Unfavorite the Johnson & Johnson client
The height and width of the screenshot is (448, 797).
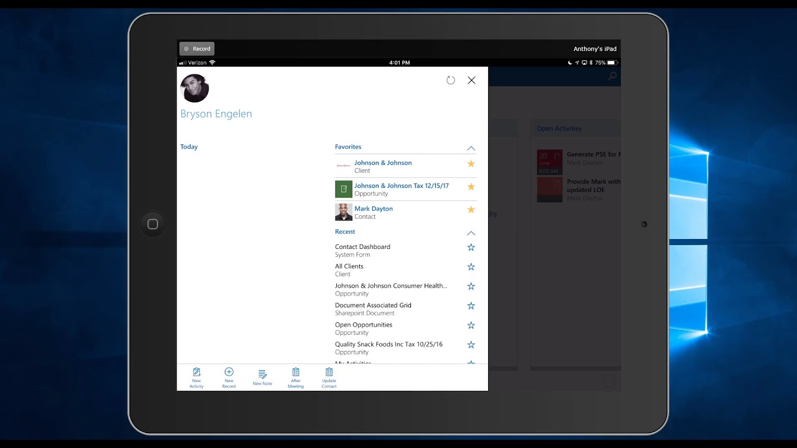coord(471,164)
